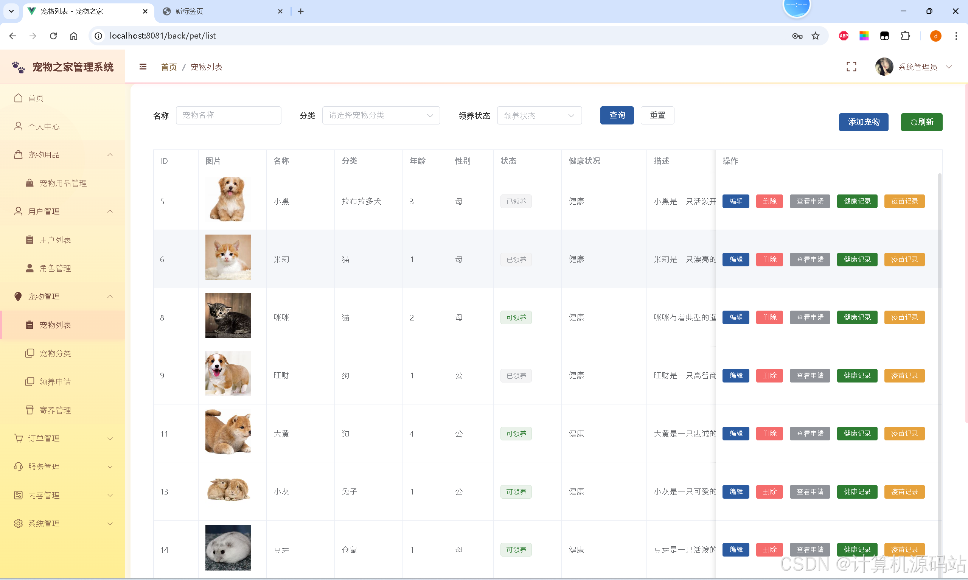Open the 请选择宠物分类 dropdown
The width and height of the screenshot is (968, 580).
(x=381, y=115)
